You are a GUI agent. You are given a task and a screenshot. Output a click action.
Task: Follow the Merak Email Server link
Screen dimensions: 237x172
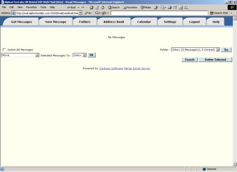point(137,69)
